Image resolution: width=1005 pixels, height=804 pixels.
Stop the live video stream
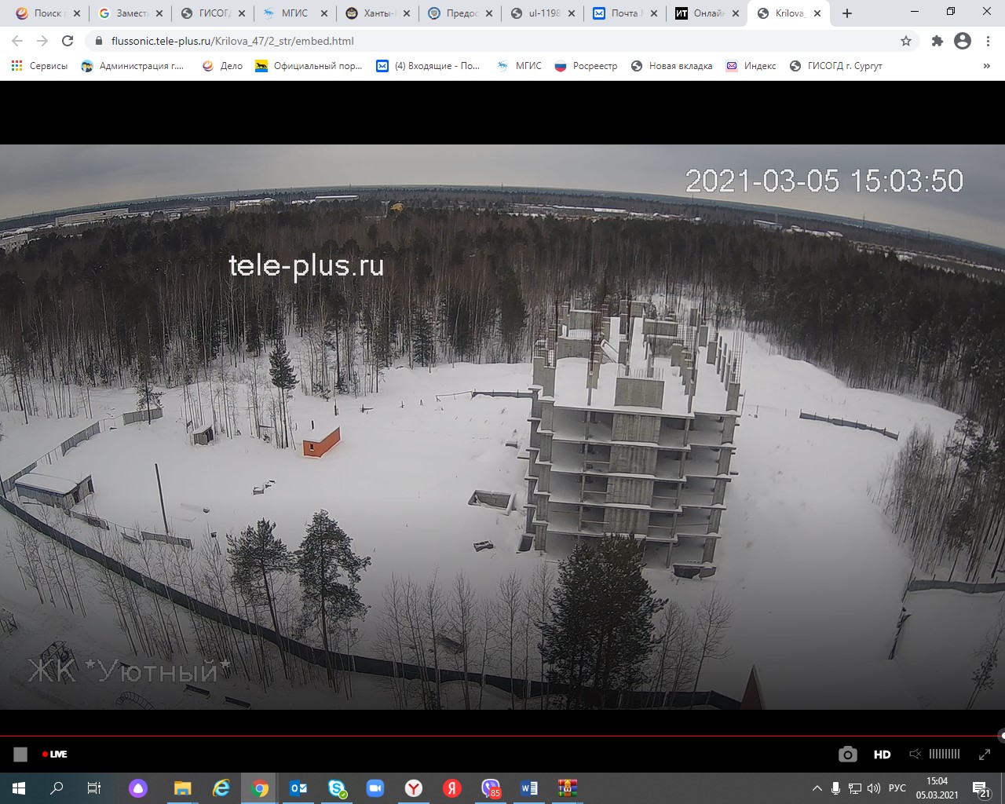(x=20, y=755)
